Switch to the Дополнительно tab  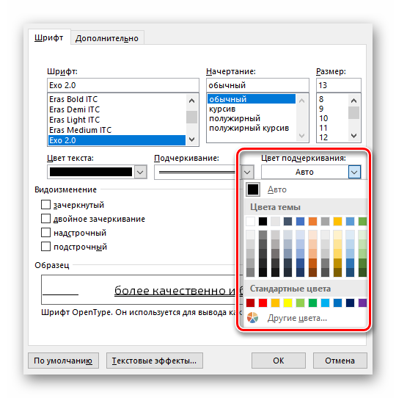(x=107, y=38)
